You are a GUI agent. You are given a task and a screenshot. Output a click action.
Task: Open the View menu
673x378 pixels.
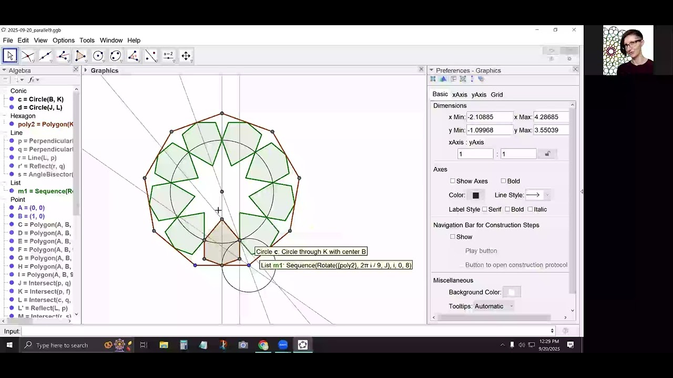(40, 40)
